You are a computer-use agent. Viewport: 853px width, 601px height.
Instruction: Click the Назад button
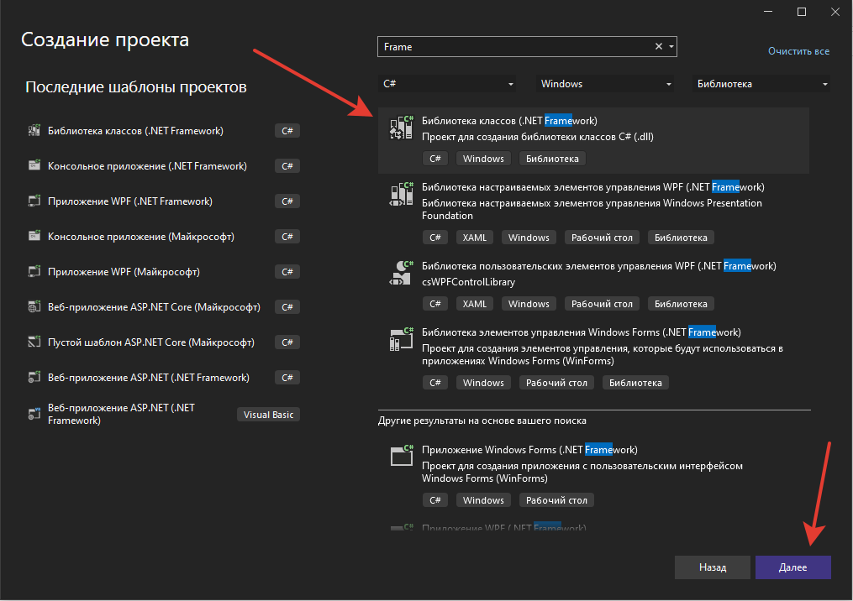712,567
